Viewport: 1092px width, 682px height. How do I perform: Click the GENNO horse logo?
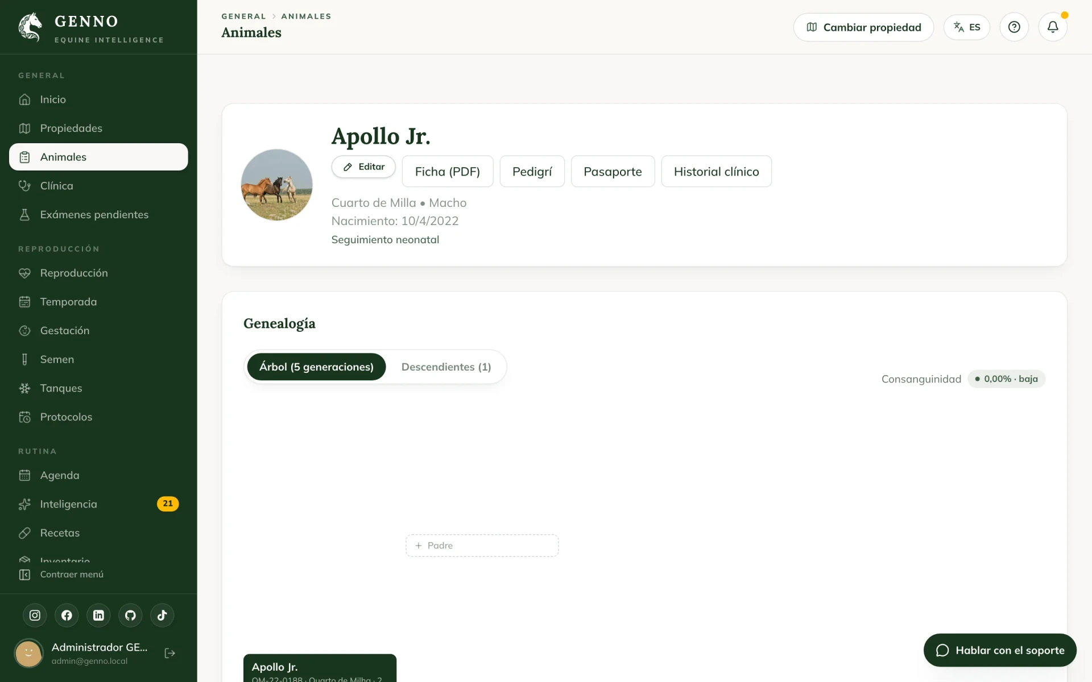tap(30, 27)
